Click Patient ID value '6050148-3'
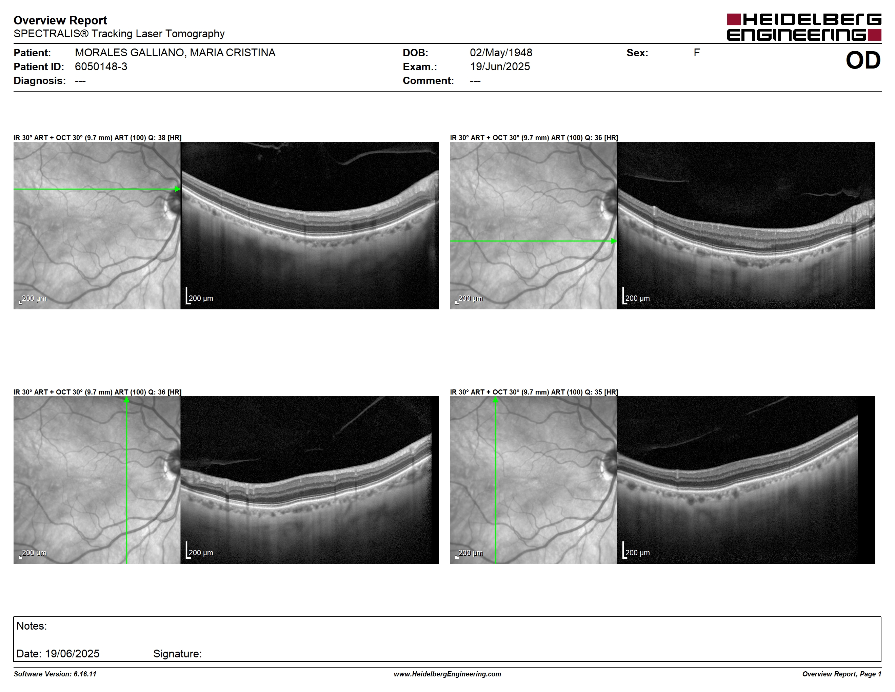 tap(101, 66)
